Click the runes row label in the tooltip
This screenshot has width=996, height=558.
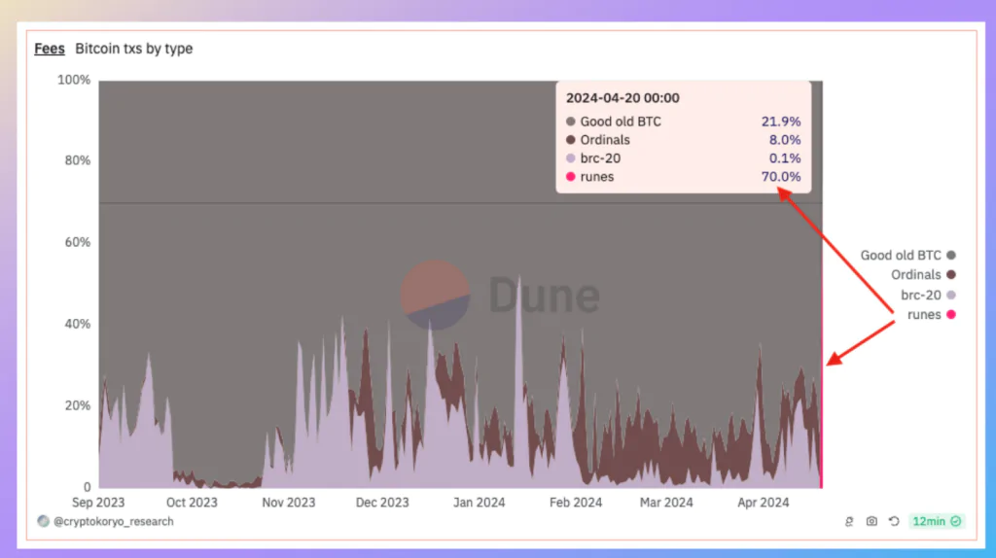(596, 177)
